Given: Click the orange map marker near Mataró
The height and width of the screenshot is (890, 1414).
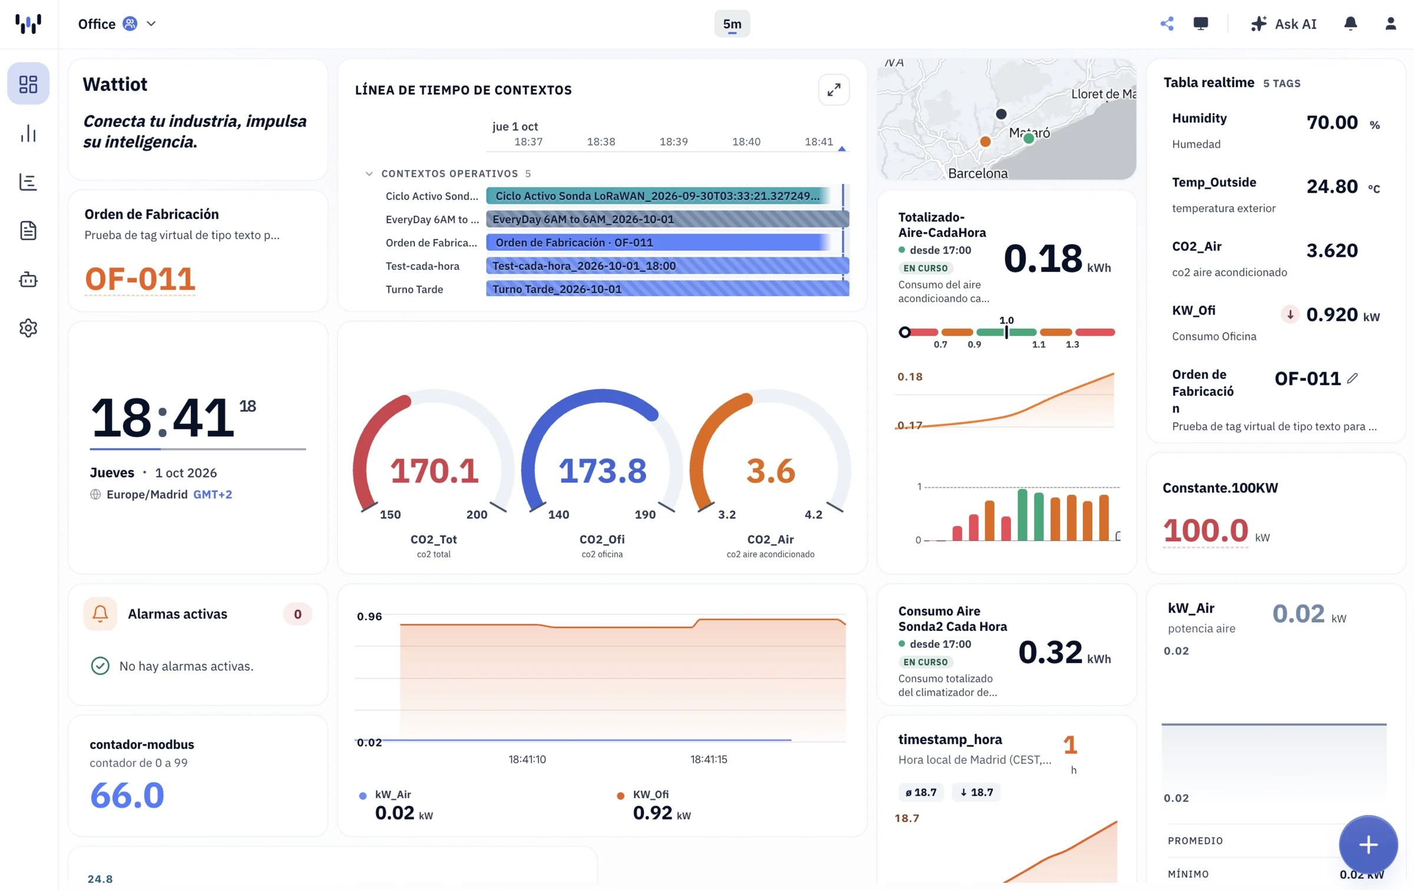Looking at the screenshot, I should (985, 141).
